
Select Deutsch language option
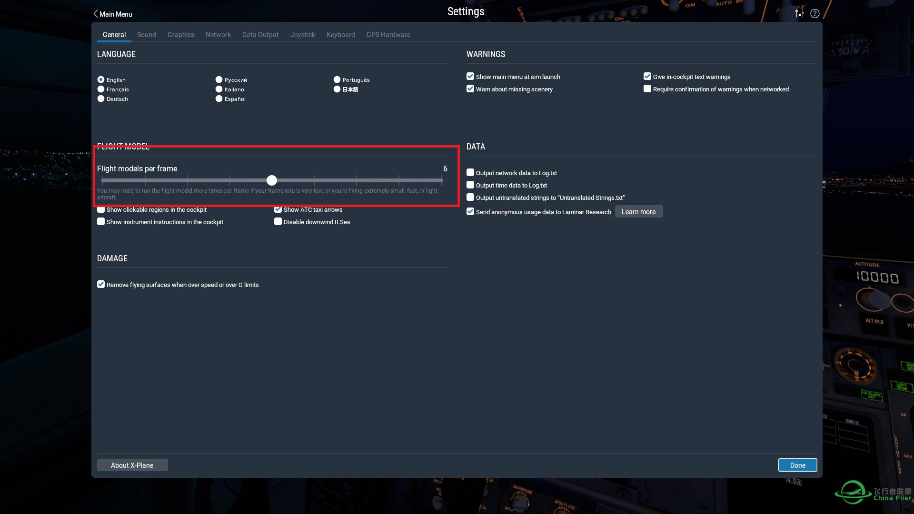click(101, 99)
